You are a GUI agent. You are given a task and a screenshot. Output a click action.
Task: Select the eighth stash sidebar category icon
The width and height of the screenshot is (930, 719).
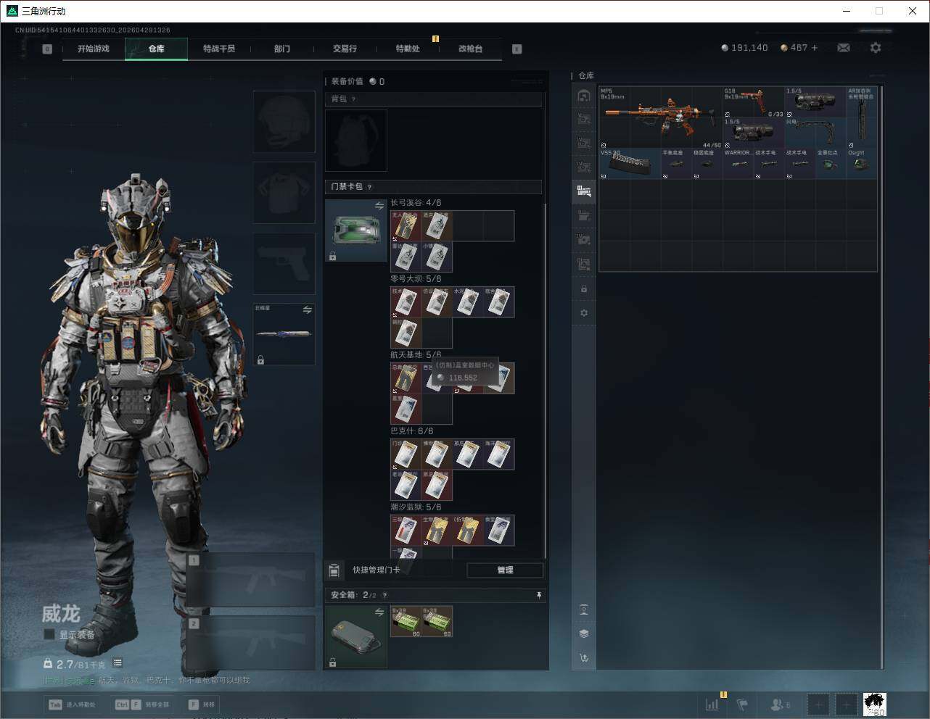[x=584, y=264]
